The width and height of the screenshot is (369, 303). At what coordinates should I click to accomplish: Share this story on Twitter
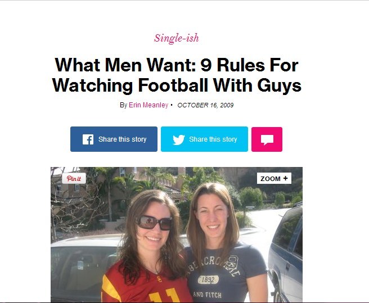(204, 139)
